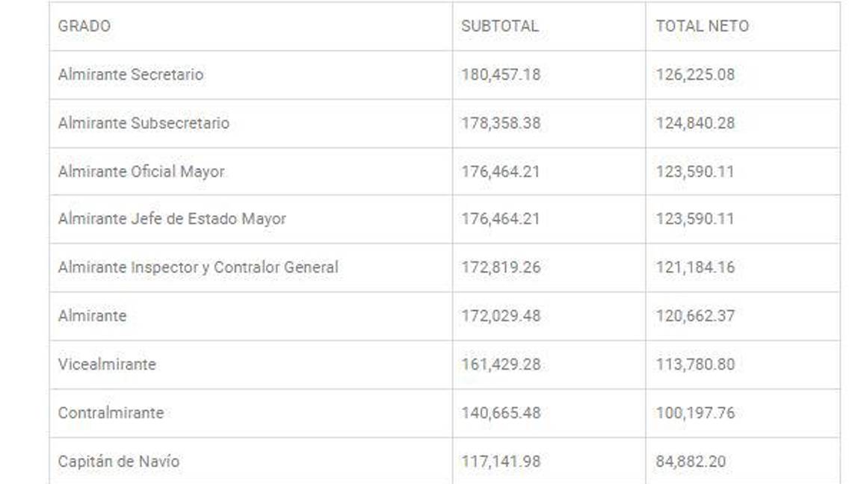Viewport: 861px width, 484px height.
Task: Click the GRADO column header
Action: pyautogui.click(x=84, y=26)
